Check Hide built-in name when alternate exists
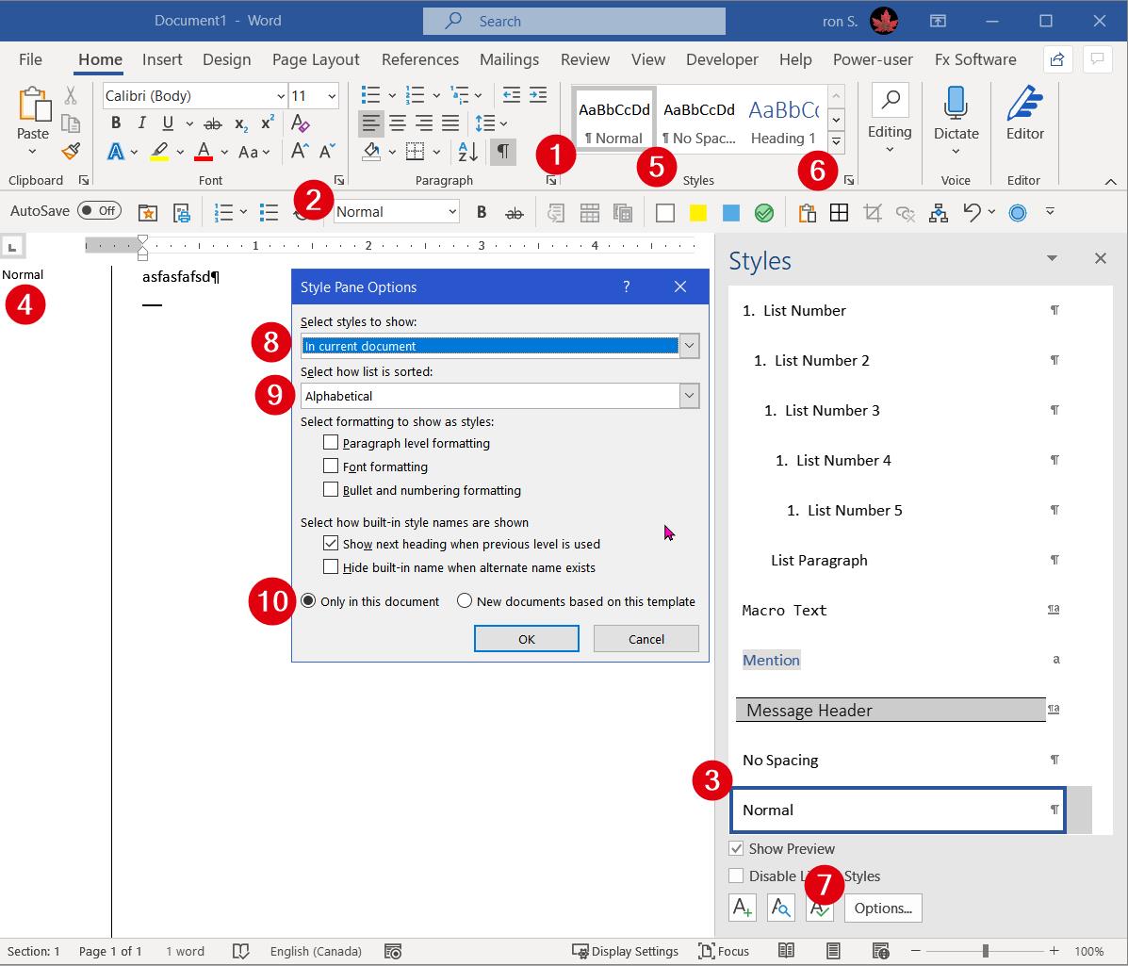This screenshot has height=966, width=1128. click(331, 566)
